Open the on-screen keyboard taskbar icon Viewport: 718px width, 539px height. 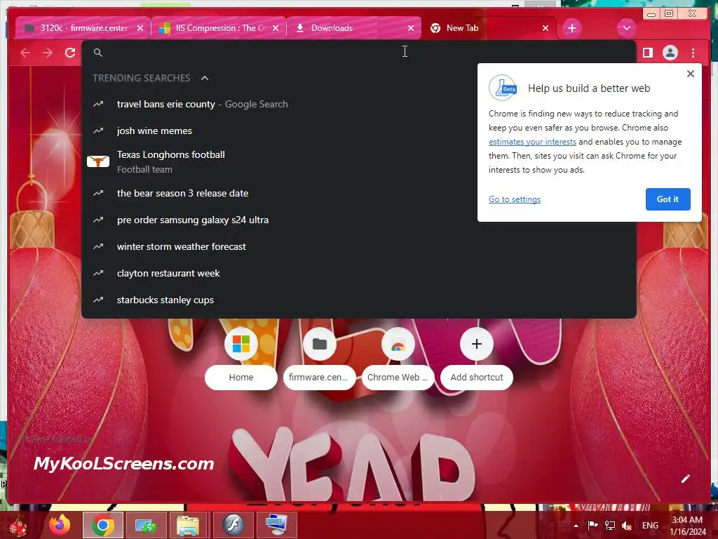276,525
